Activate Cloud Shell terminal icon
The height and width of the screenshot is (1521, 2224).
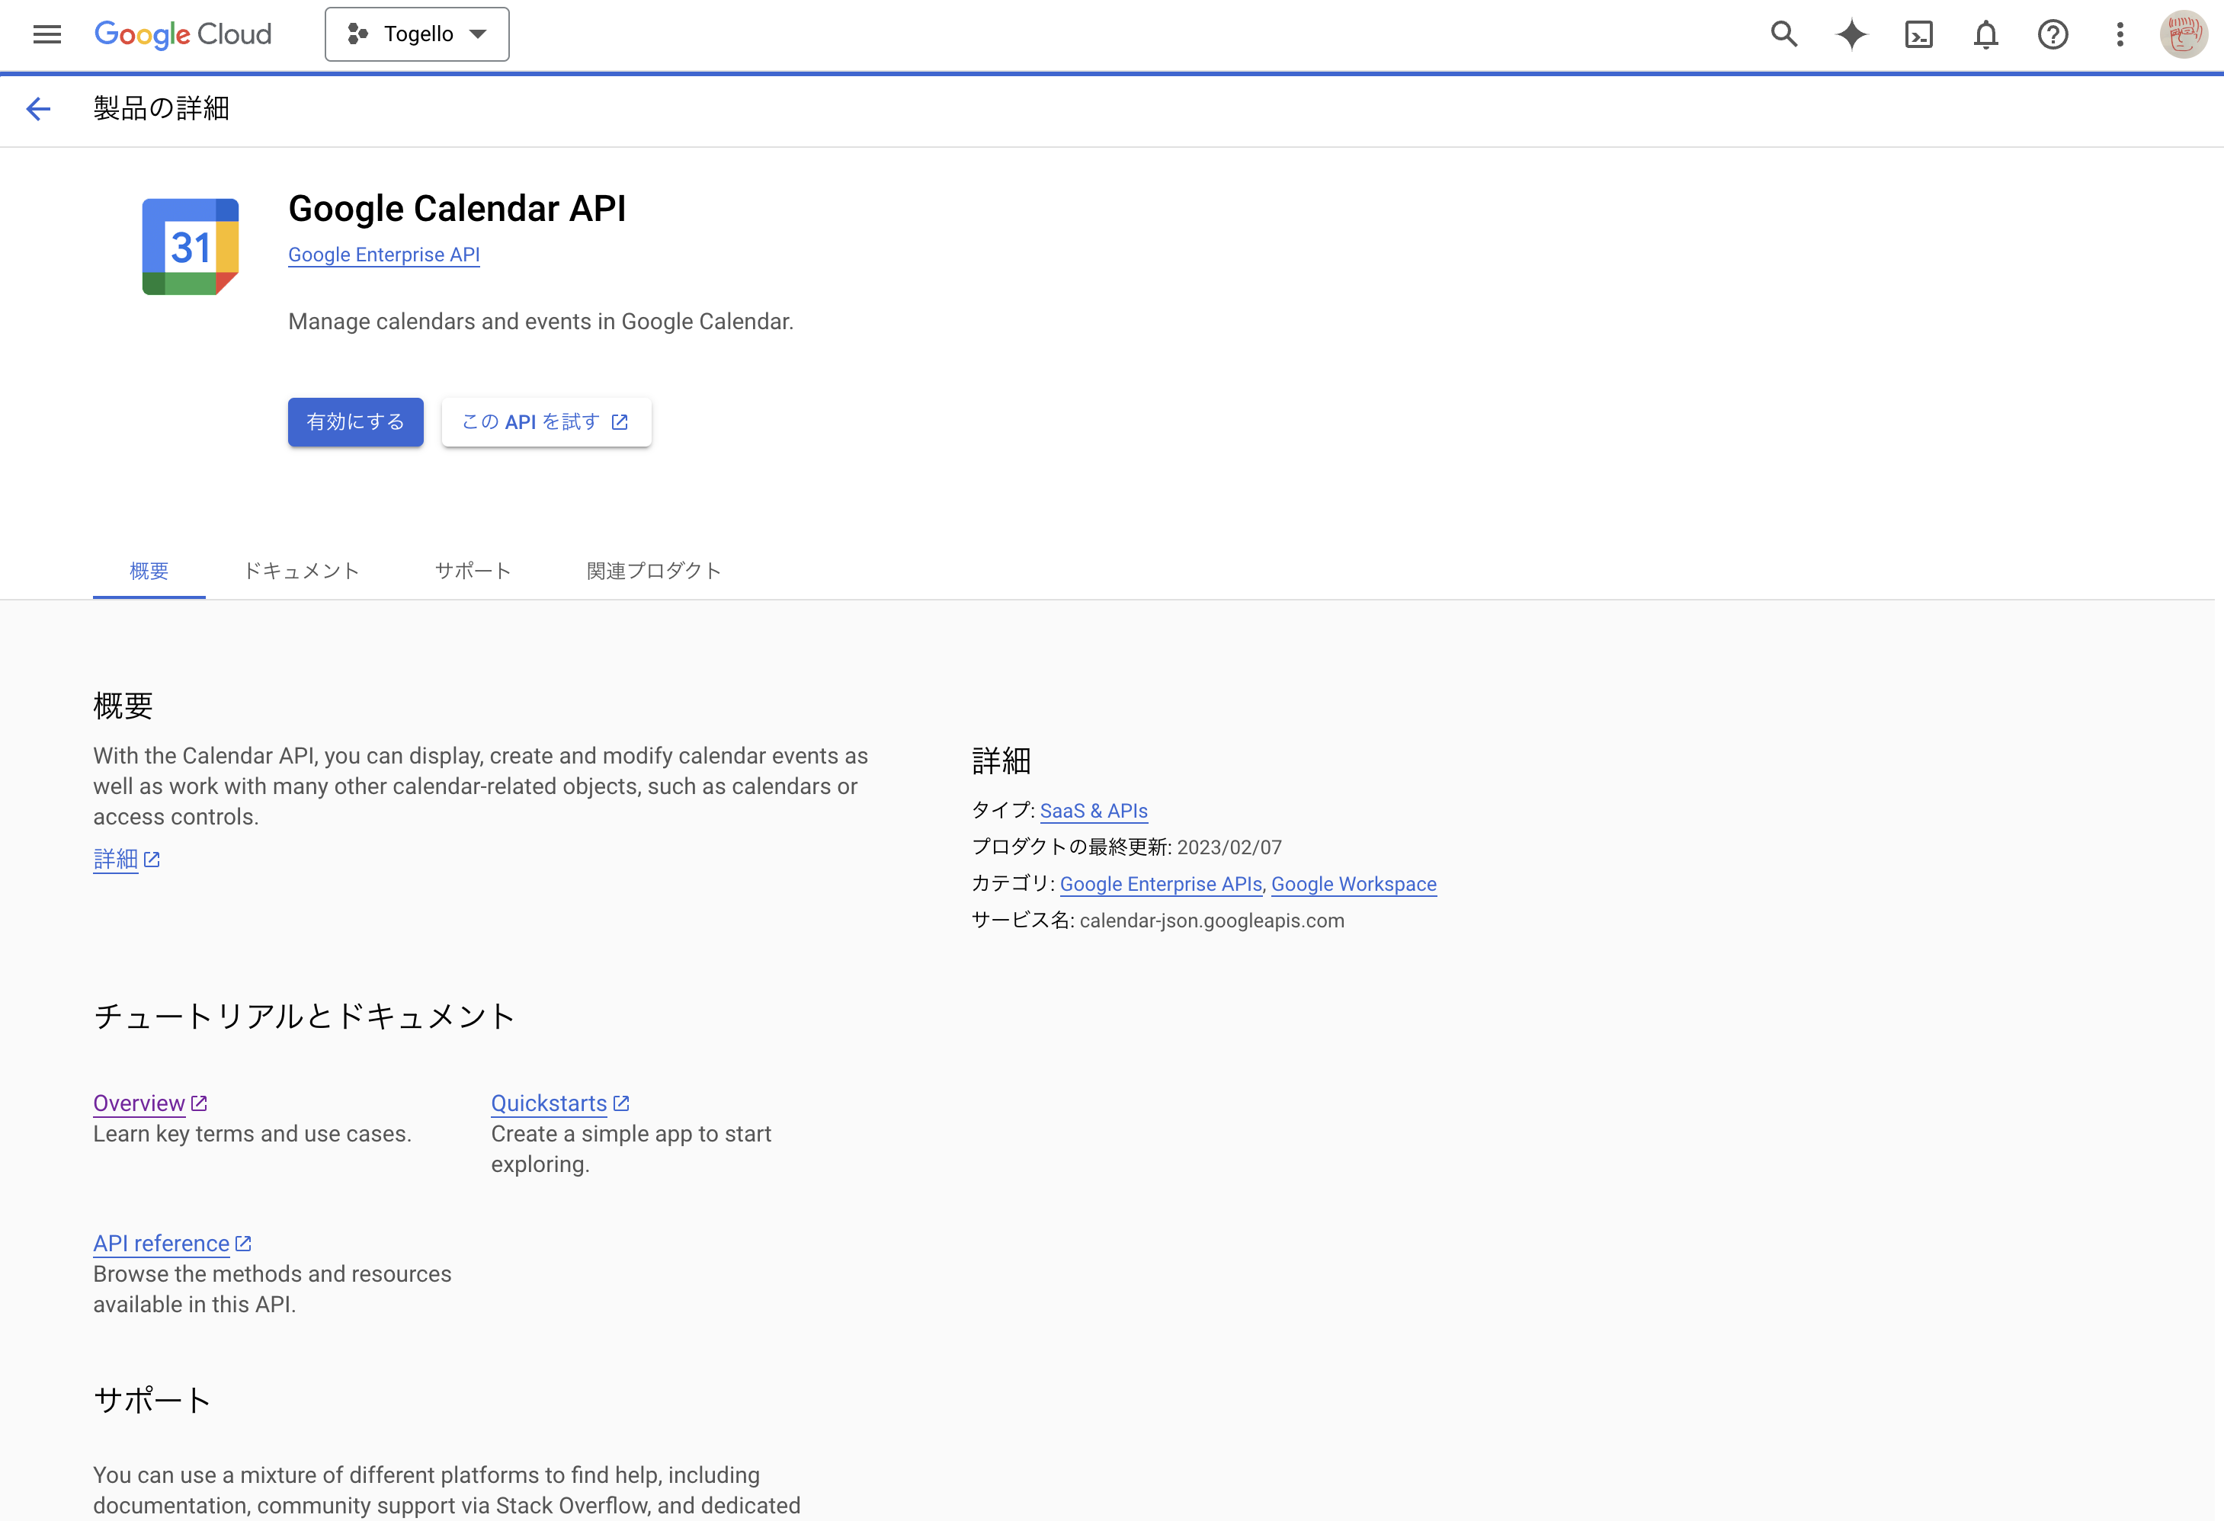pyautogui.click(x=1918, y=34)
